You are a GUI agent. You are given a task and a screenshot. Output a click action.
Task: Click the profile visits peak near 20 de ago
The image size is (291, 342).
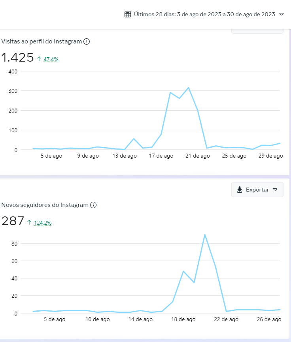[x=188, y=88]
